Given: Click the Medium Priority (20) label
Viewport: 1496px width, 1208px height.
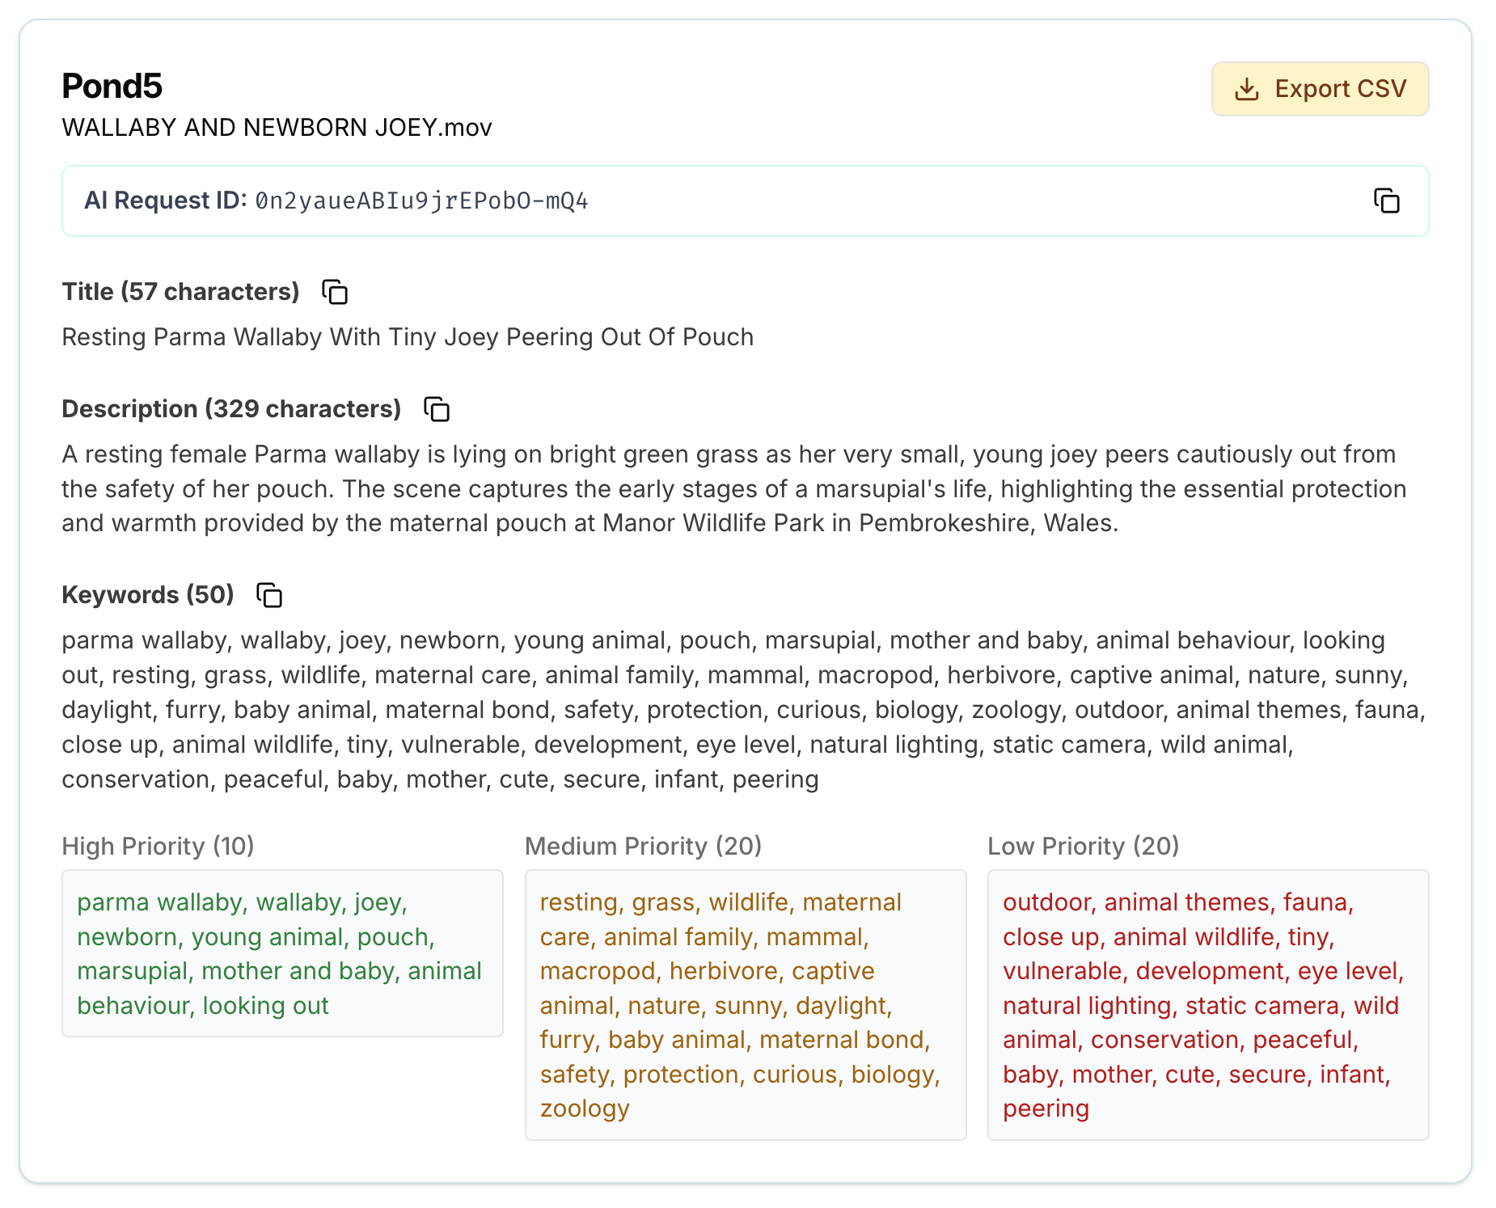Looking at the screenshot, I should click(x=644, y=847).
